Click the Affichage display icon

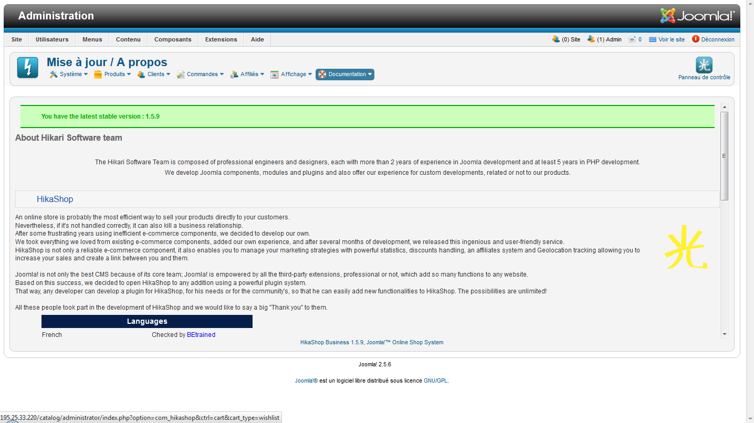(275, 75)
